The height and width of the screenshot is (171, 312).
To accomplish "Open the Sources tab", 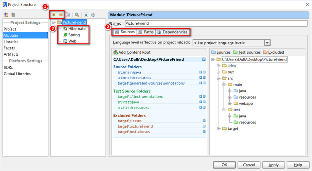I will click(125, 32).
